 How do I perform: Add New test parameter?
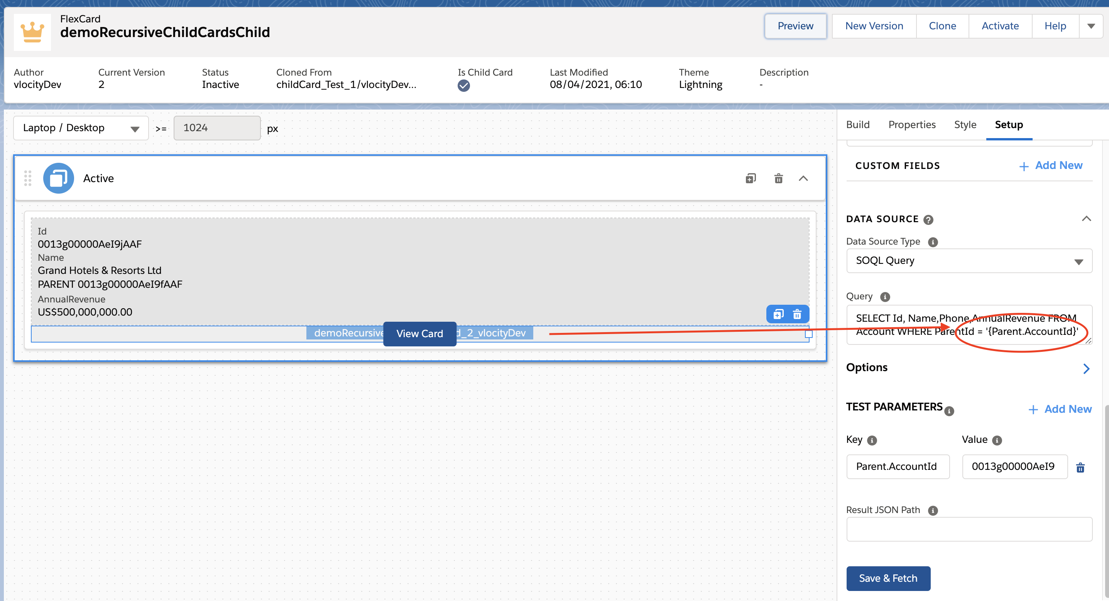[x=1060, y=409]
